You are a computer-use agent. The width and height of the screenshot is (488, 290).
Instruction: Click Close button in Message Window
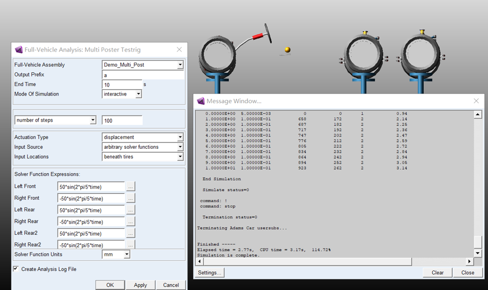(x=467, y=272)
